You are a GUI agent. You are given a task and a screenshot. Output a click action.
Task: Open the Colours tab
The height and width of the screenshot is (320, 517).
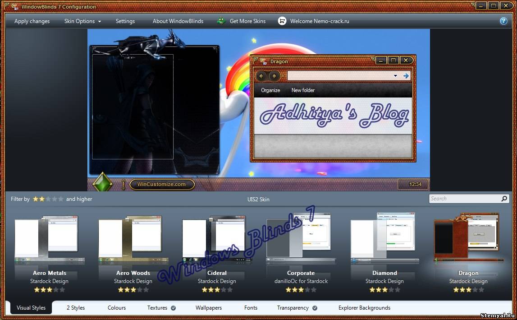tap(117, 308)
